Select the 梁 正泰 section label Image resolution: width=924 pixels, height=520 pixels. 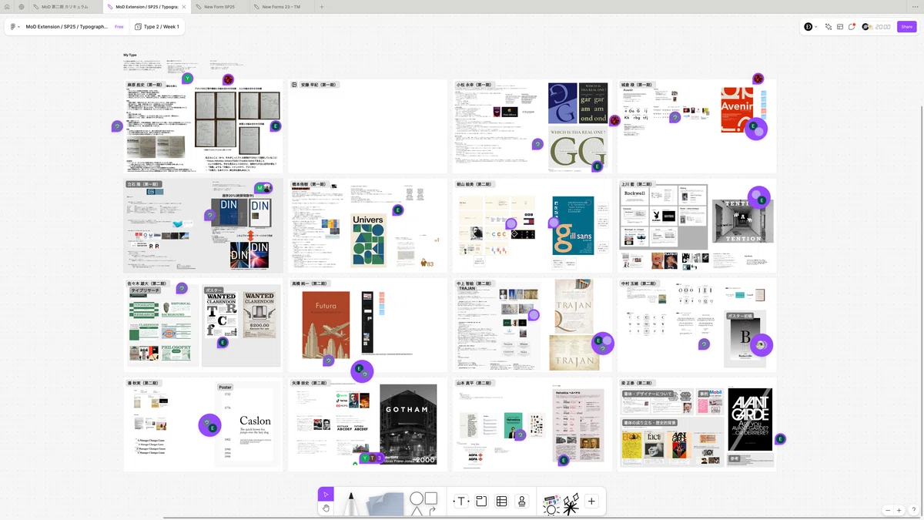point(638,383)
